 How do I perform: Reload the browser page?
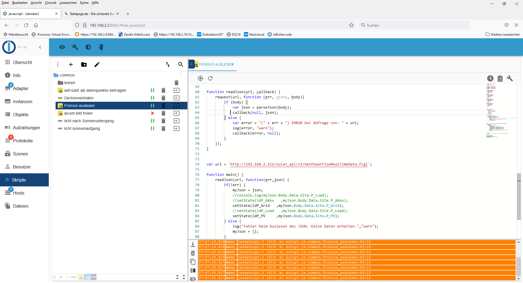26,25
